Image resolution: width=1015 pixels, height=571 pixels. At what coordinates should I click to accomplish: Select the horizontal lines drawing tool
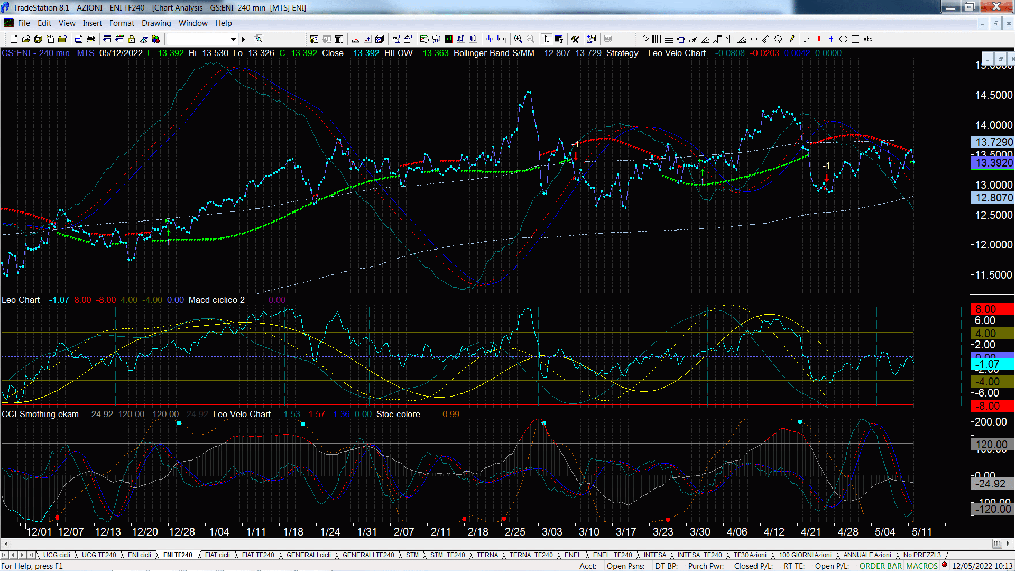click(x=669, y=39)
